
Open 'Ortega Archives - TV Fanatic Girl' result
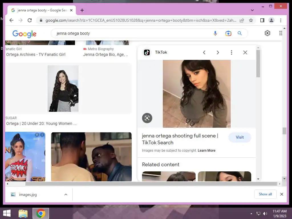point(36,54)
